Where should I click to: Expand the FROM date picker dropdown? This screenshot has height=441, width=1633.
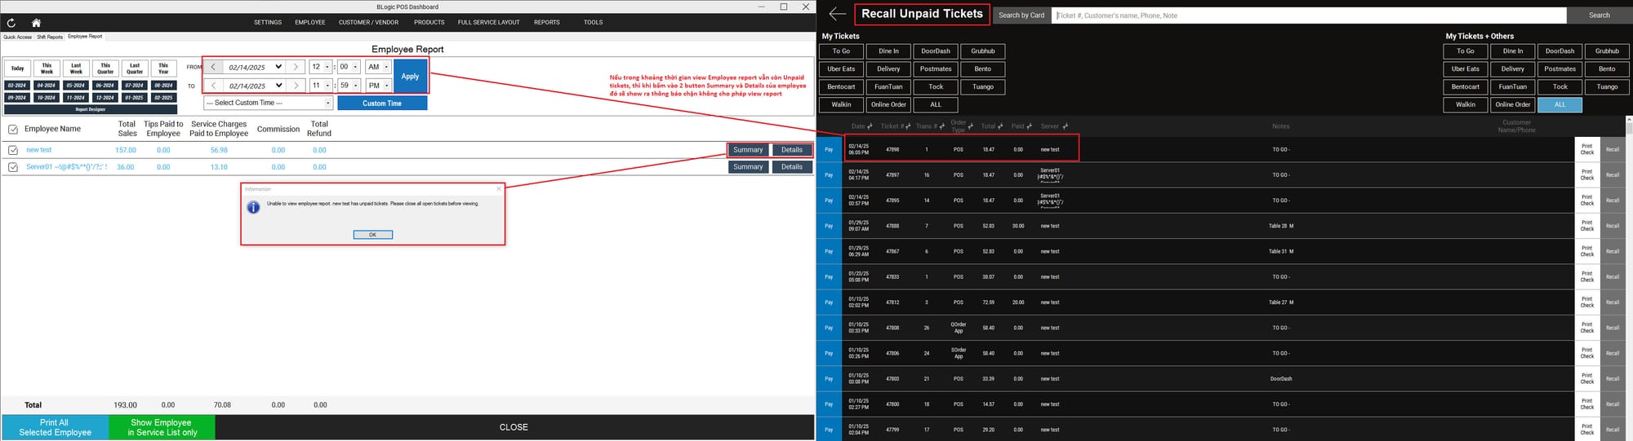278,67
